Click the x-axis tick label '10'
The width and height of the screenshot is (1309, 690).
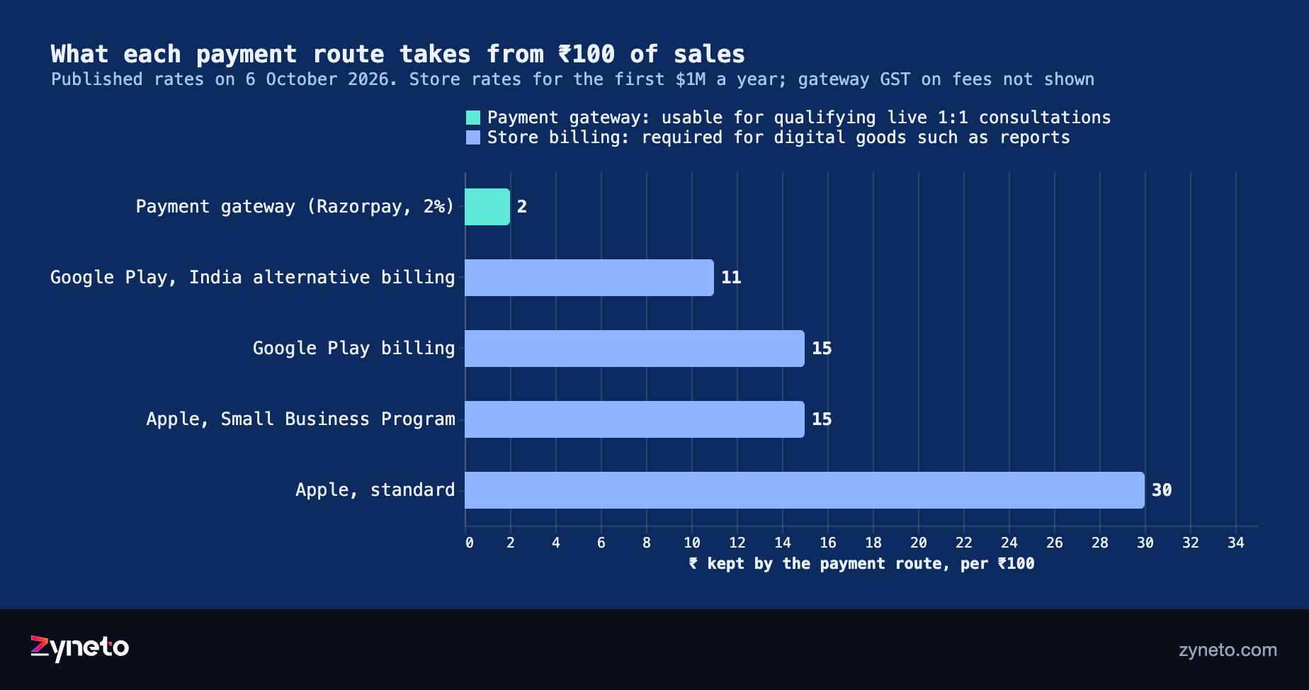tap(692, 543)
